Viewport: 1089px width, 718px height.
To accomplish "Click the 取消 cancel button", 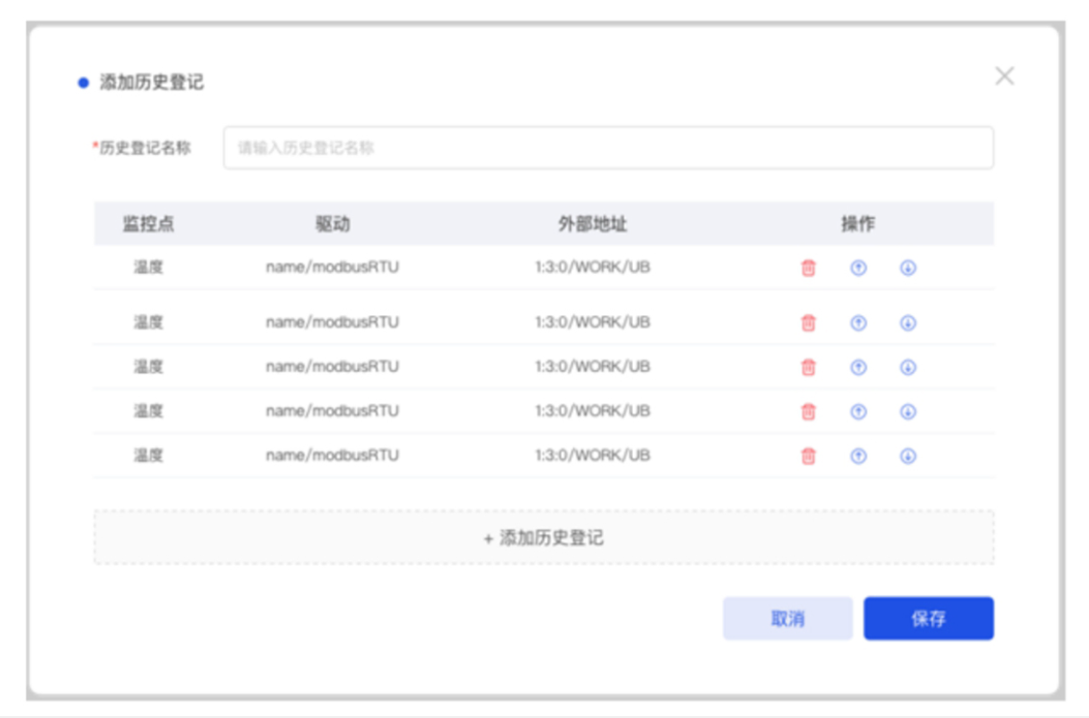I will point(787,618).
